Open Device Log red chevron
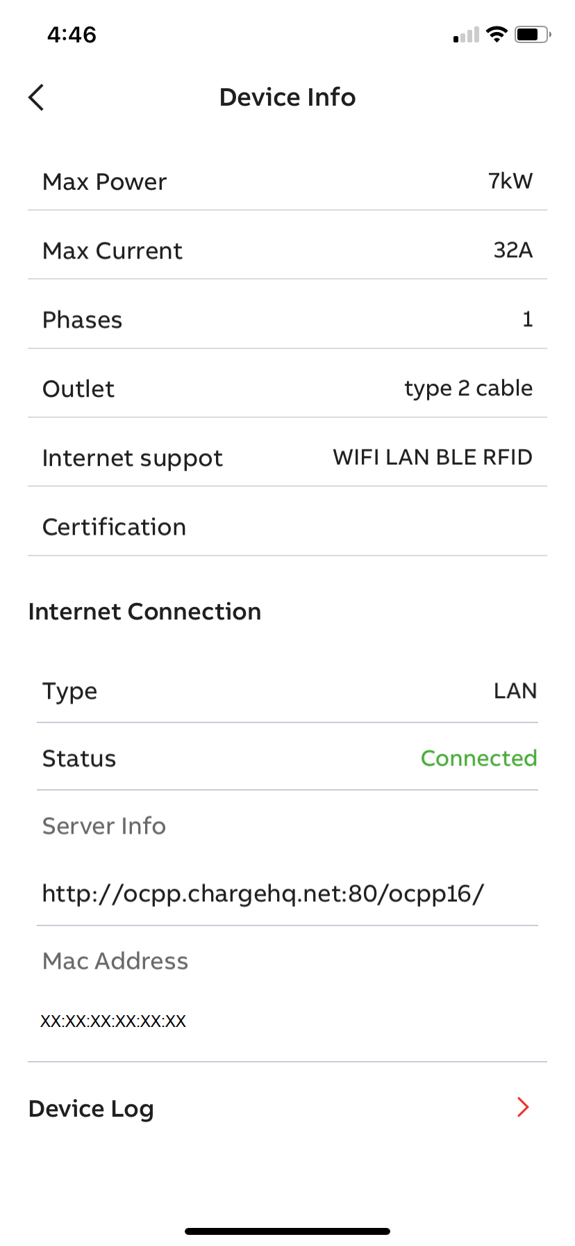The height and width of the screenshot is (1246, 575). click(523, 1107)
